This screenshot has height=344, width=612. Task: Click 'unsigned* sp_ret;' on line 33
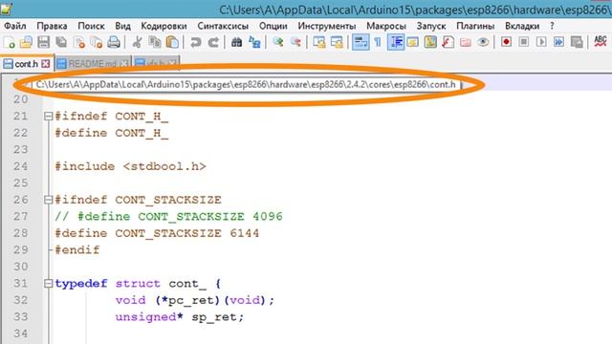(x=180, y=317)
